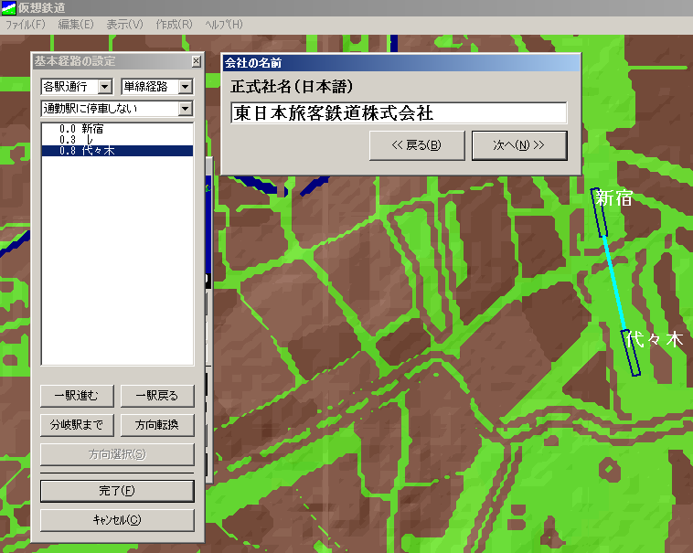The image size is (693, 553).
Task: Open the 表示(V) menu
Action: [x=124, y=25]
